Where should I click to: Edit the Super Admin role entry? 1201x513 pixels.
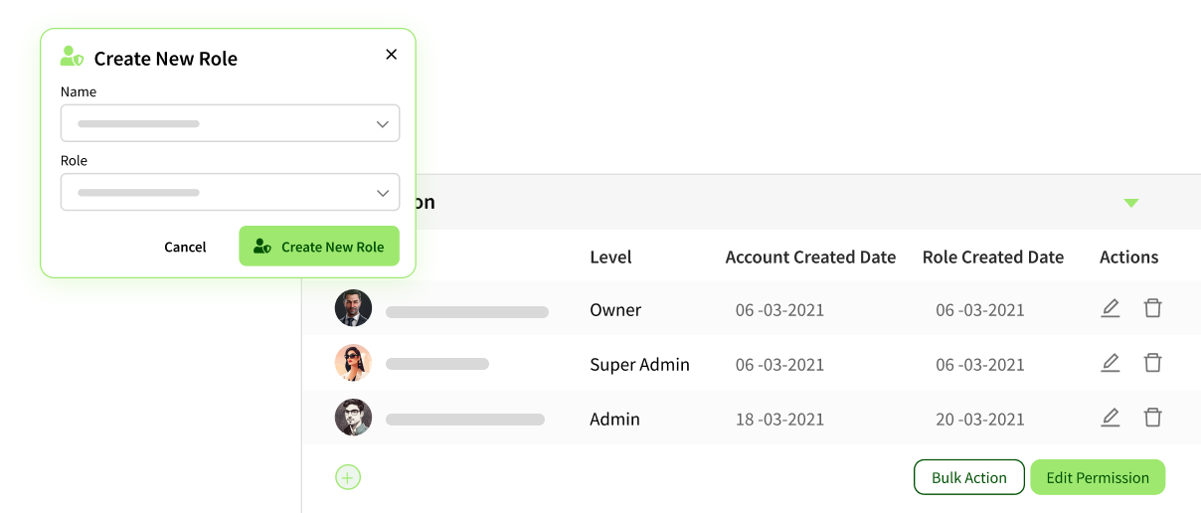1111,363
